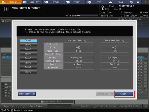Open Paper Setting at the bottom
The height and width of the screenshot is (112, 149).
pyautogui.click(x=12, y=106)
